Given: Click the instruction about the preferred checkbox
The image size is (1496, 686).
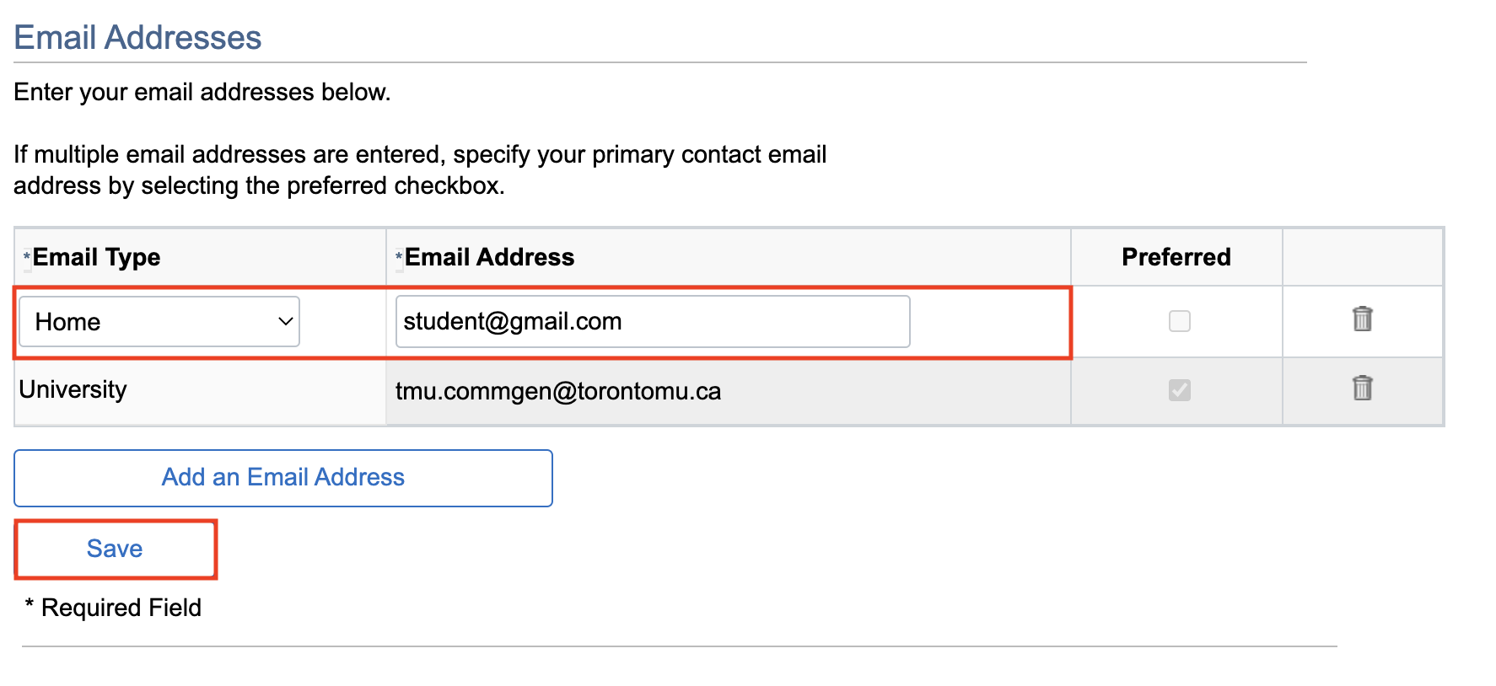Looking at the screenshot, I should (x=419, y=170).
